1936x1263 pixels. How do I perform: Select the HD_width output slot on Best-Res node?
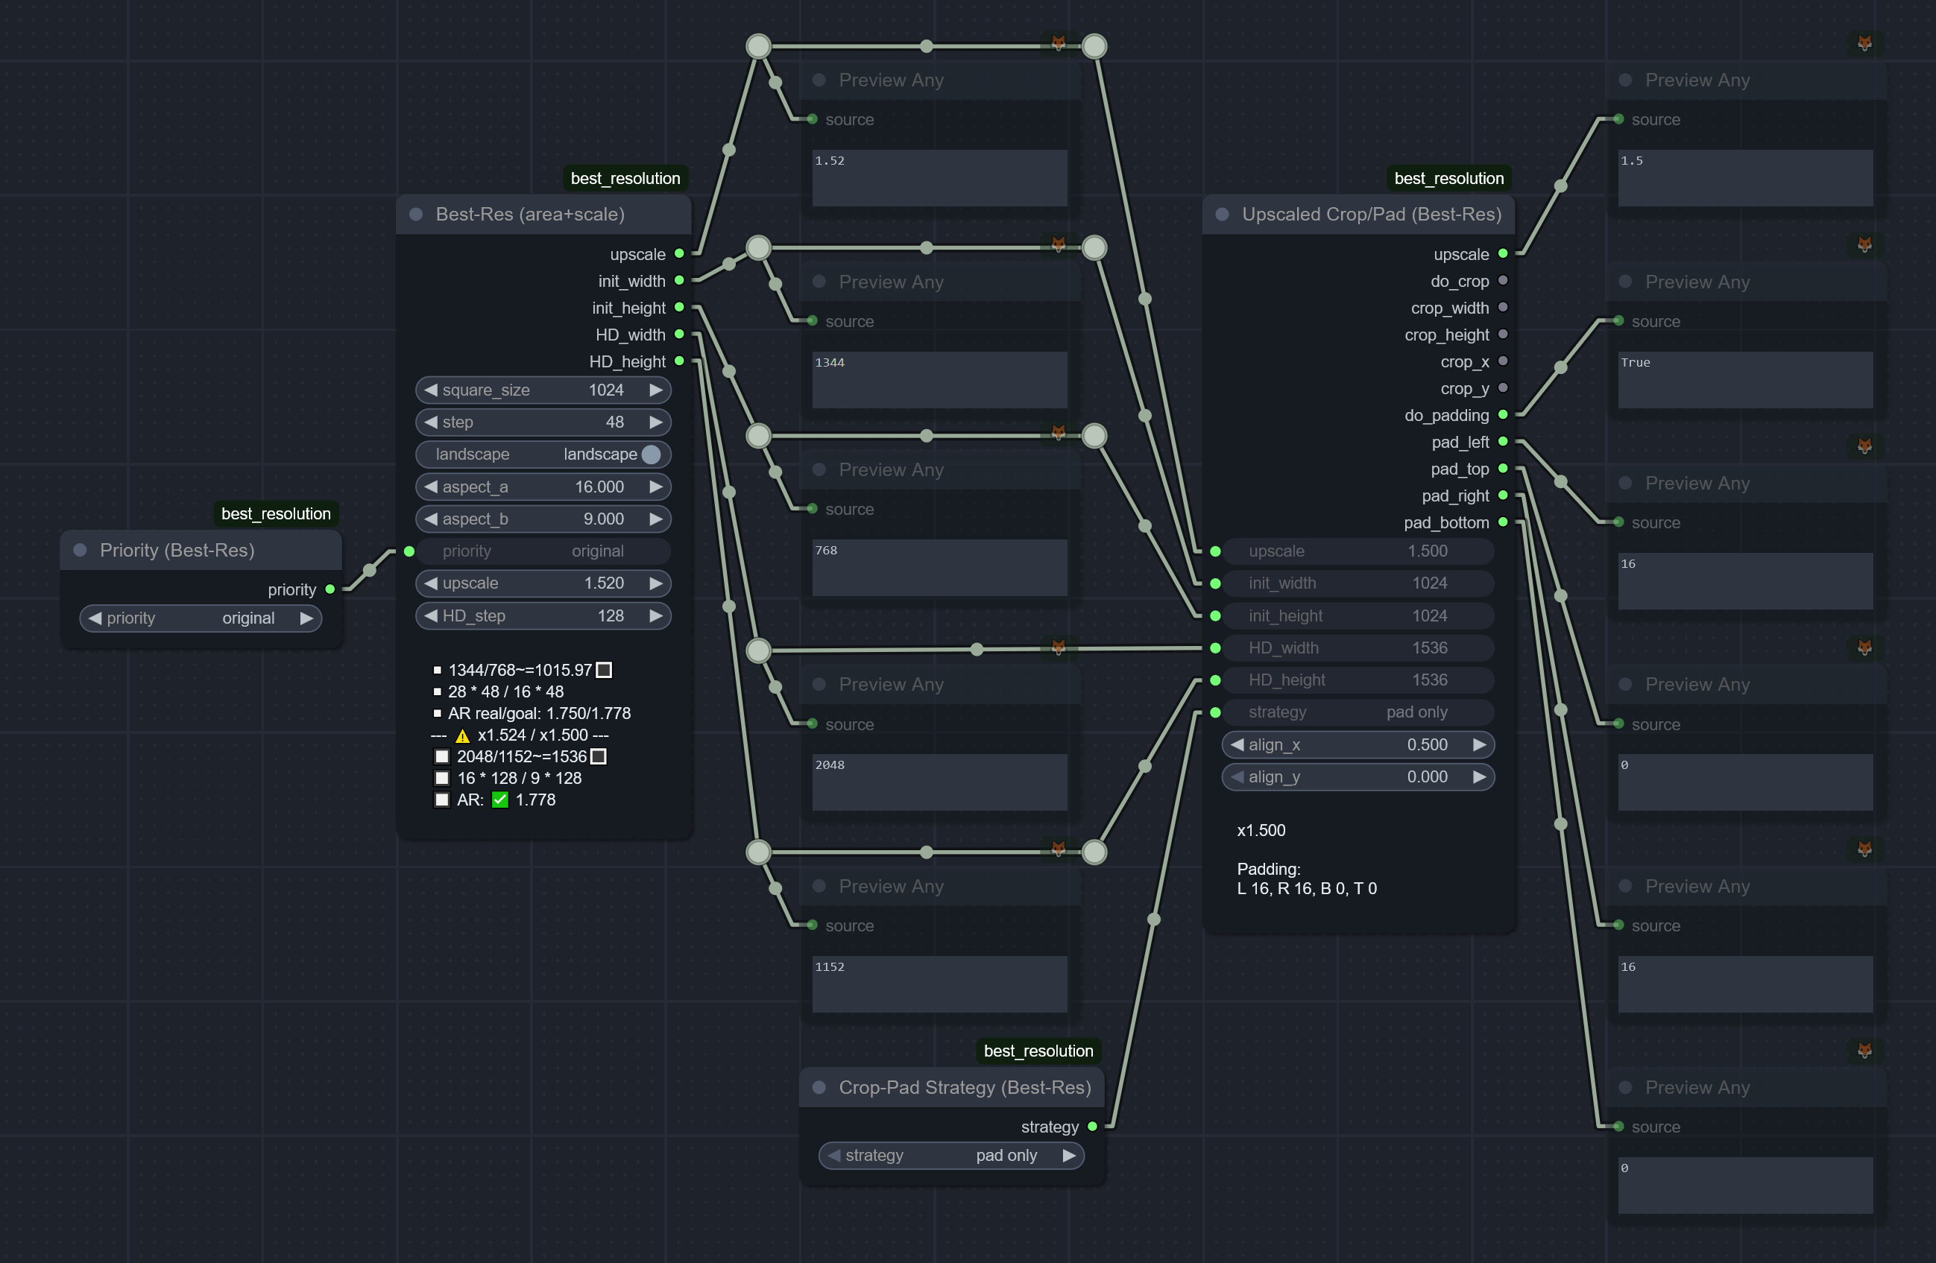(679, 335)
